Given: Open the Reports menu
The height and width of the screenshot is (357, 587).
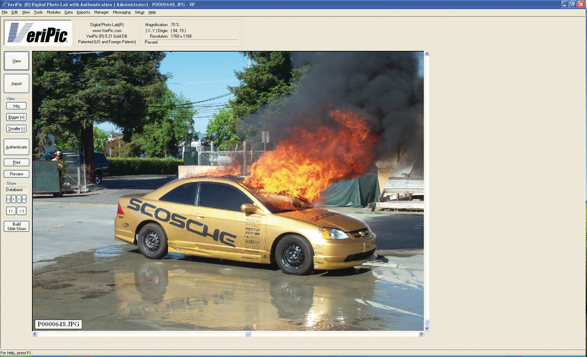Looking at the screenshot, I should pyautogui.click(x=83, y=12).
